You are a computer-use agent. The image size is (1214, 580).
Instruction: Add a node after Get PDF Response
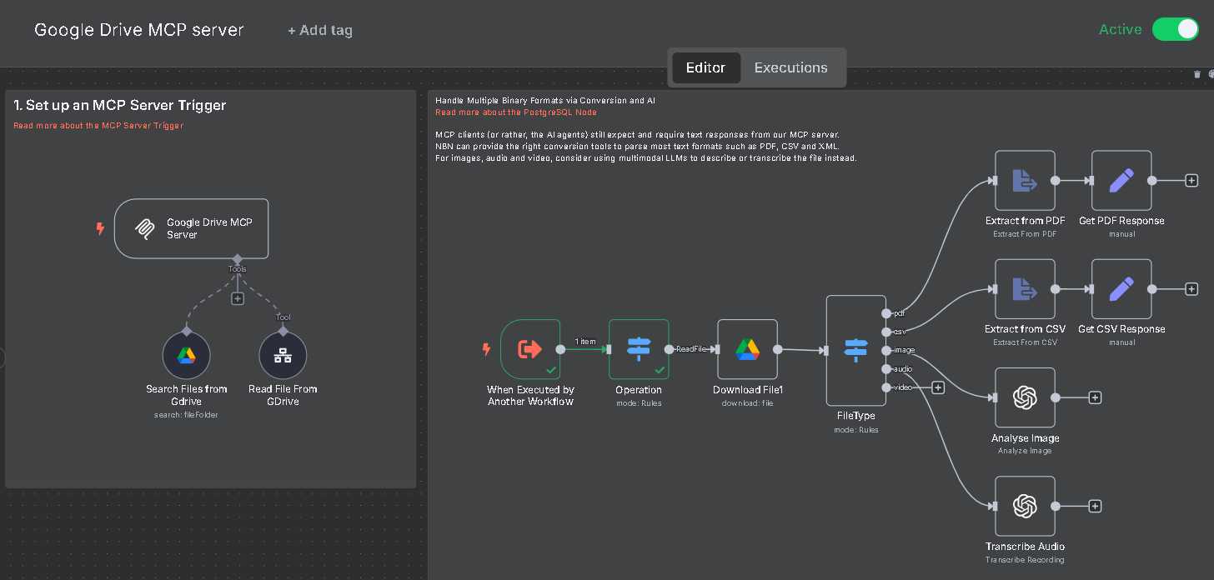1191,180
